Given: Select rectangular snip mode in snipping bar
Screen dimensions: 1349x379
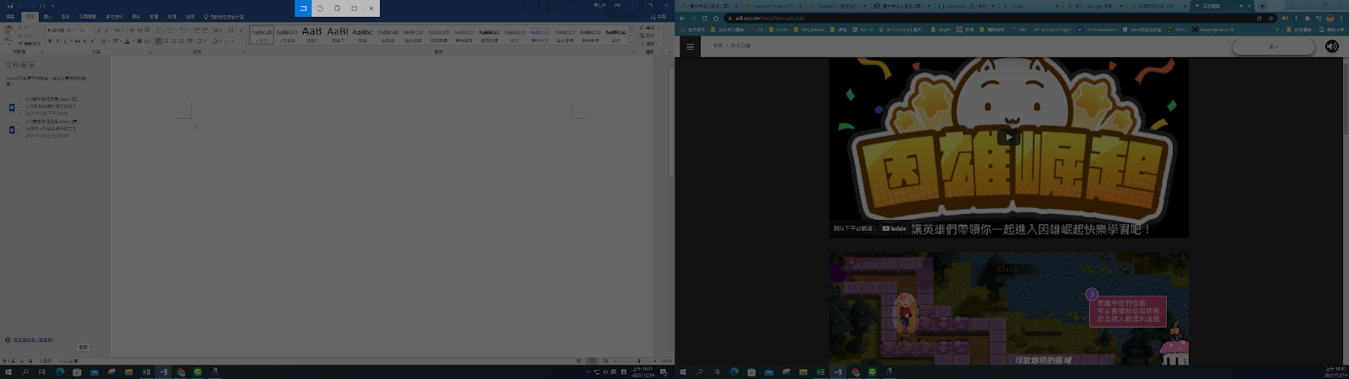Looking at the screenshot, I should 304,8.
